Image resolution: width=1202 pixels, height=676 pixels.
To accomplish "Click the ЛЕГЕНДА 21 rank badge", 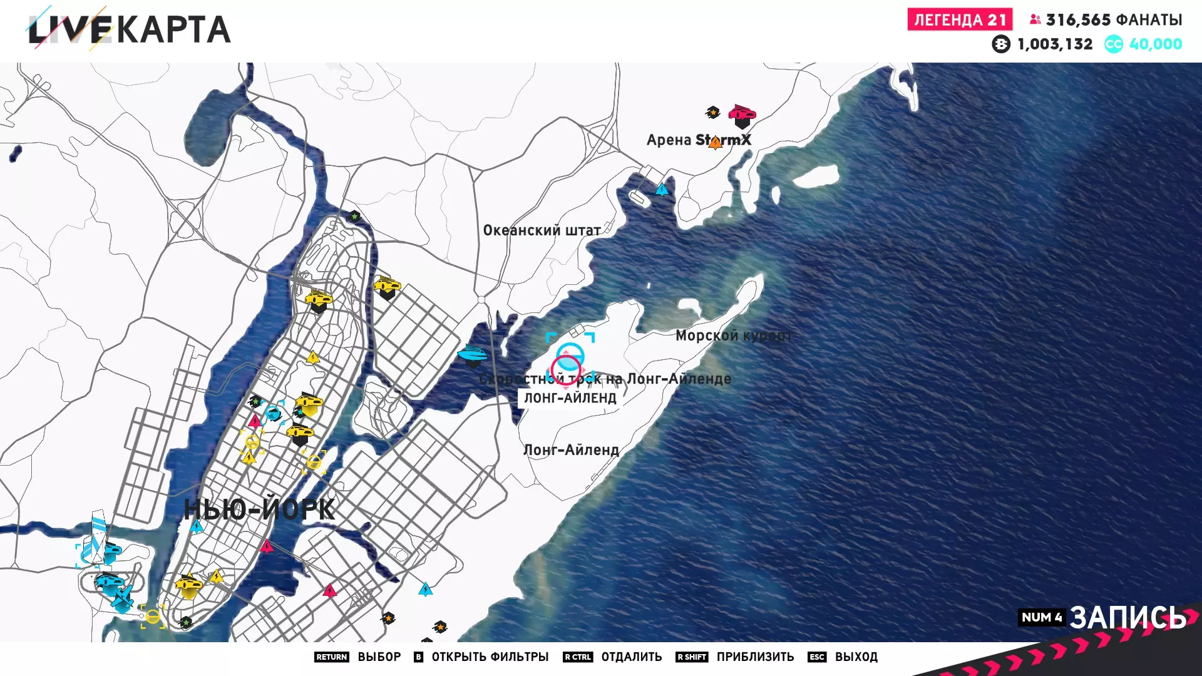I will (x=959, y=20).
